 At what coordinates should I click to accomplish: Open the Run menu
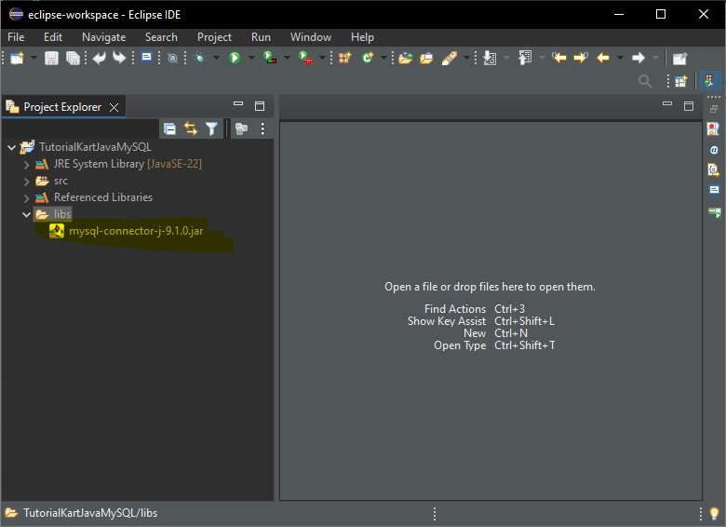pyautogui.click(x=261, y=37)
